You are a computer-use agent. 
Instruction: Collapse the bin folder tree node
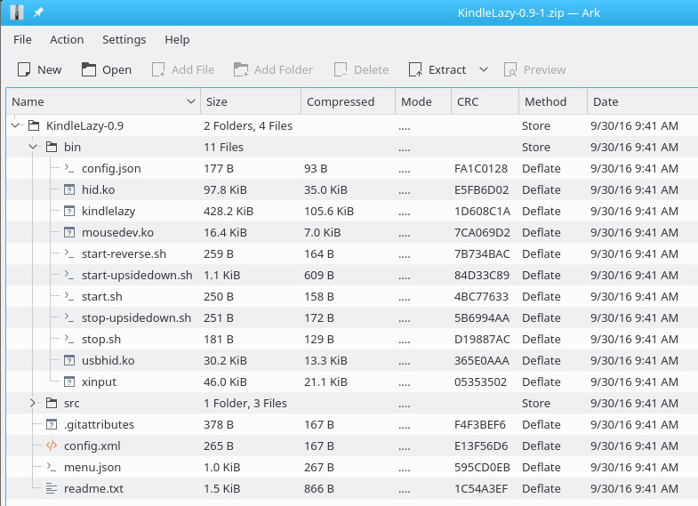point(33,147)
